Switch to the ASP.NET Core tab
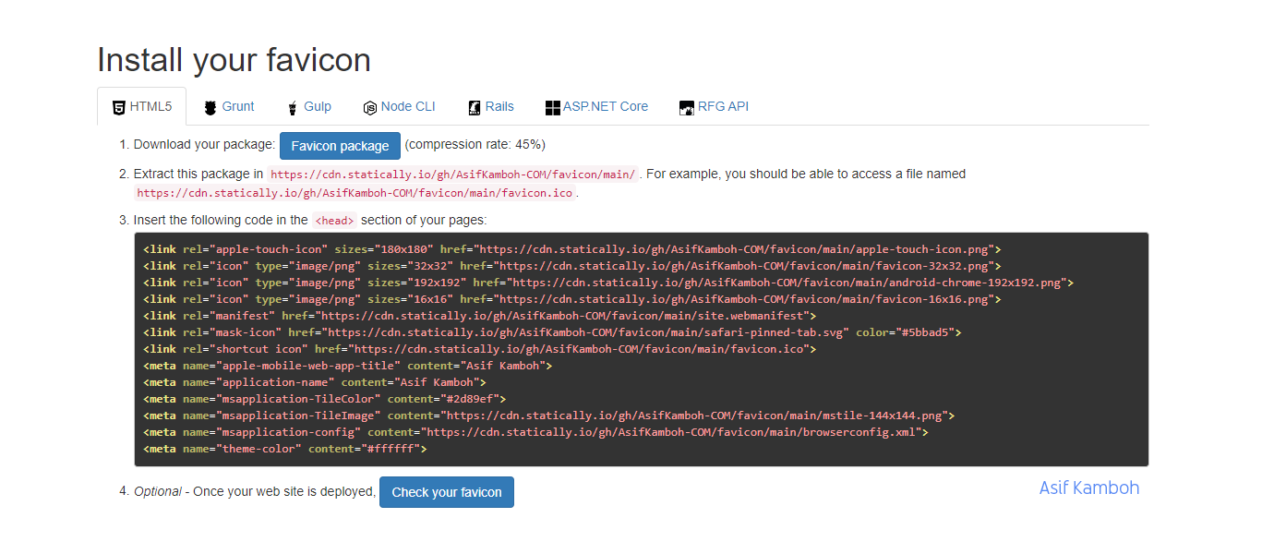 pyautogui.click(x=605, y=106)
